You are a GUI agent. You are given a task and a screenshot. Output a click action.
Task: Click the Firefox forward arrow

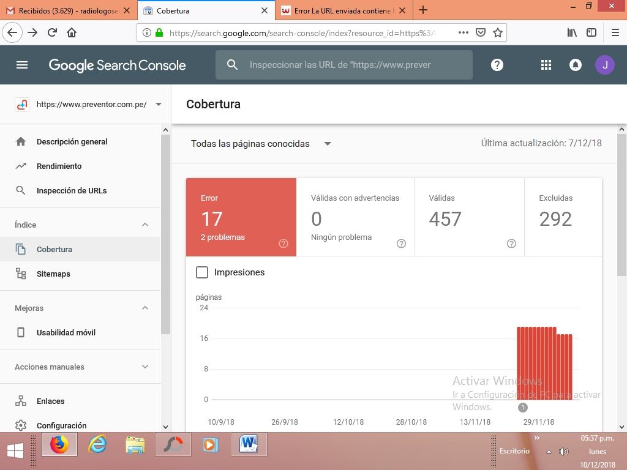coord(32,33)
